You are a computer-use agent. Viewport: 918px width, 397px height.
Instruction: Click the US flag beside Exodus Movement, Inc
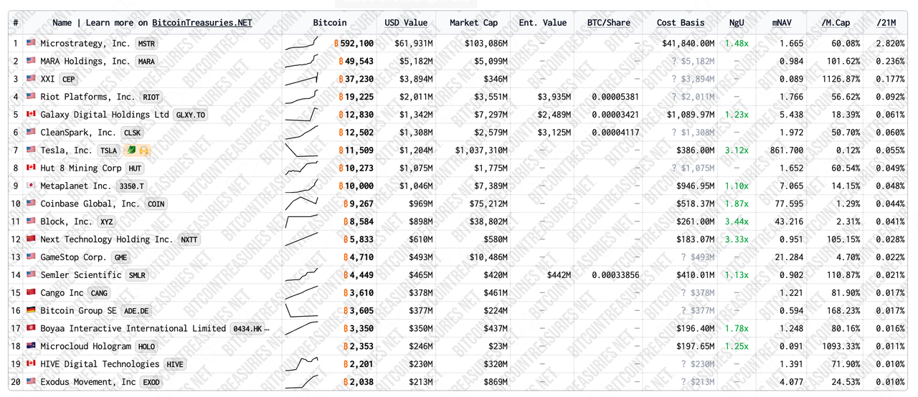coord(31,382)
